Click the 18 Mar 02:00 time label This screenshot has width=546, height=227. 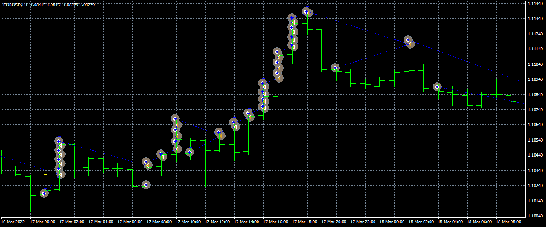click(x=421, y=222)
